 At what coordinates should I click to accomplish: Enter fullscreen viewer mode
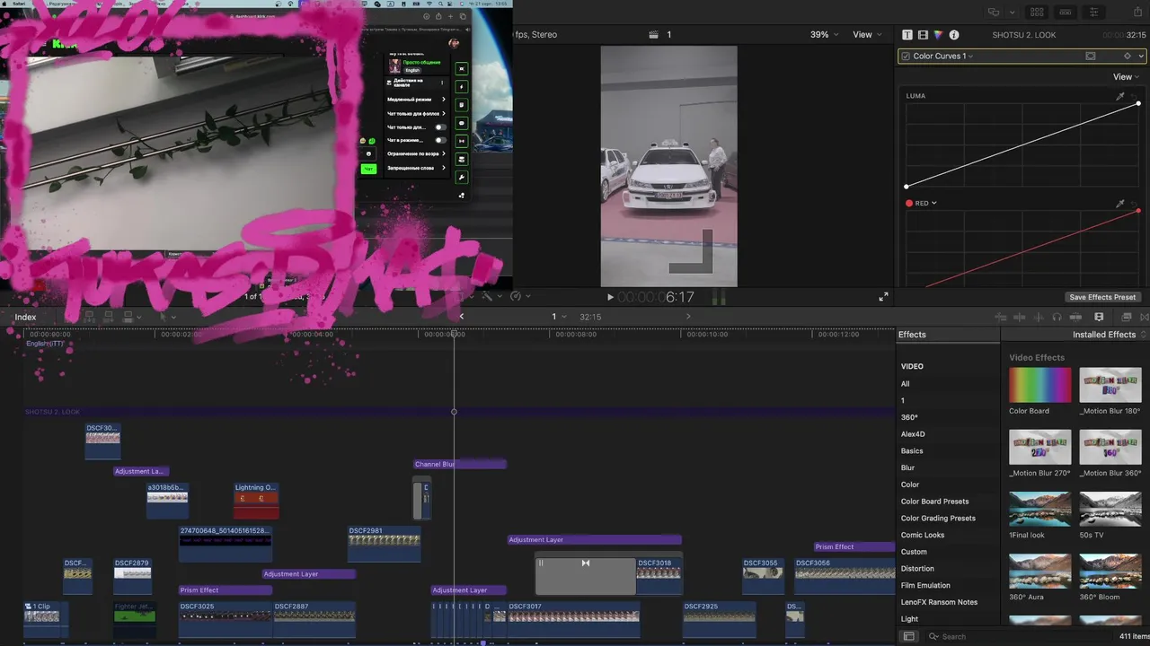(883, 297)
